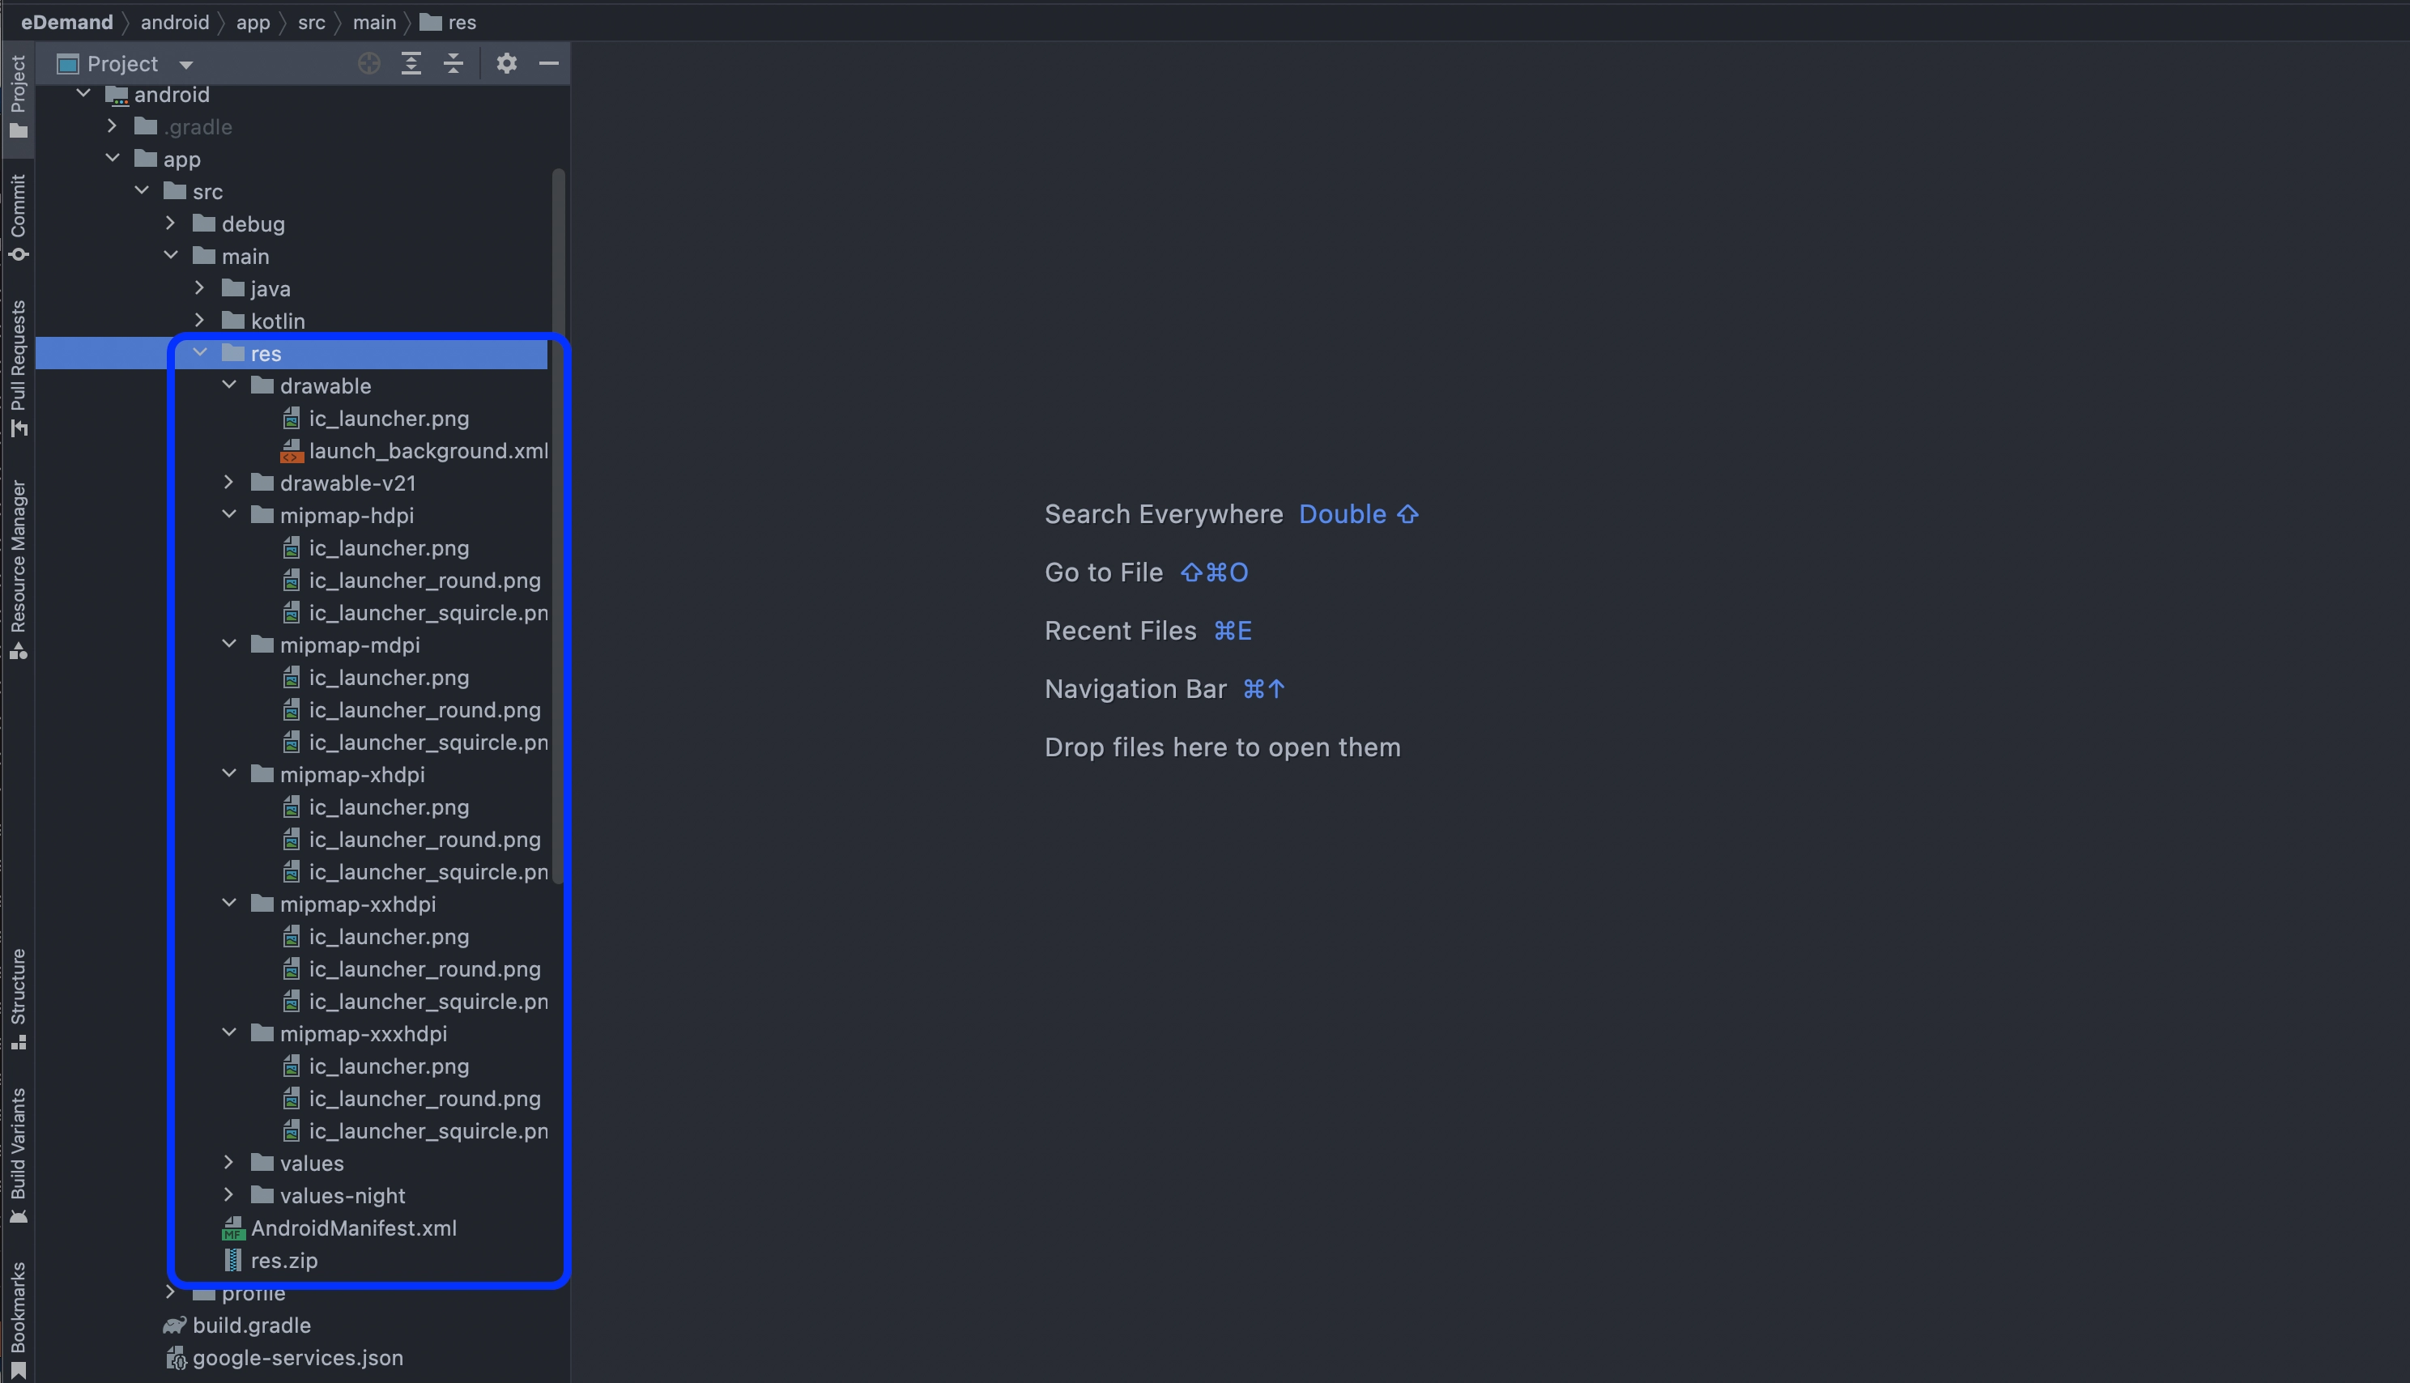Image resolution: width=2410 pixels, height=1383 pixels.
Task: Expand the profile folder
Action: (170, 1292)
